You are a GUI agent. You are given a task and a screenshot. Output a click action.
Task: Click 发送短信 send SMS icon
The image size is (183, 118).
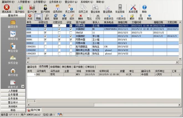click(x=120, y=9)
